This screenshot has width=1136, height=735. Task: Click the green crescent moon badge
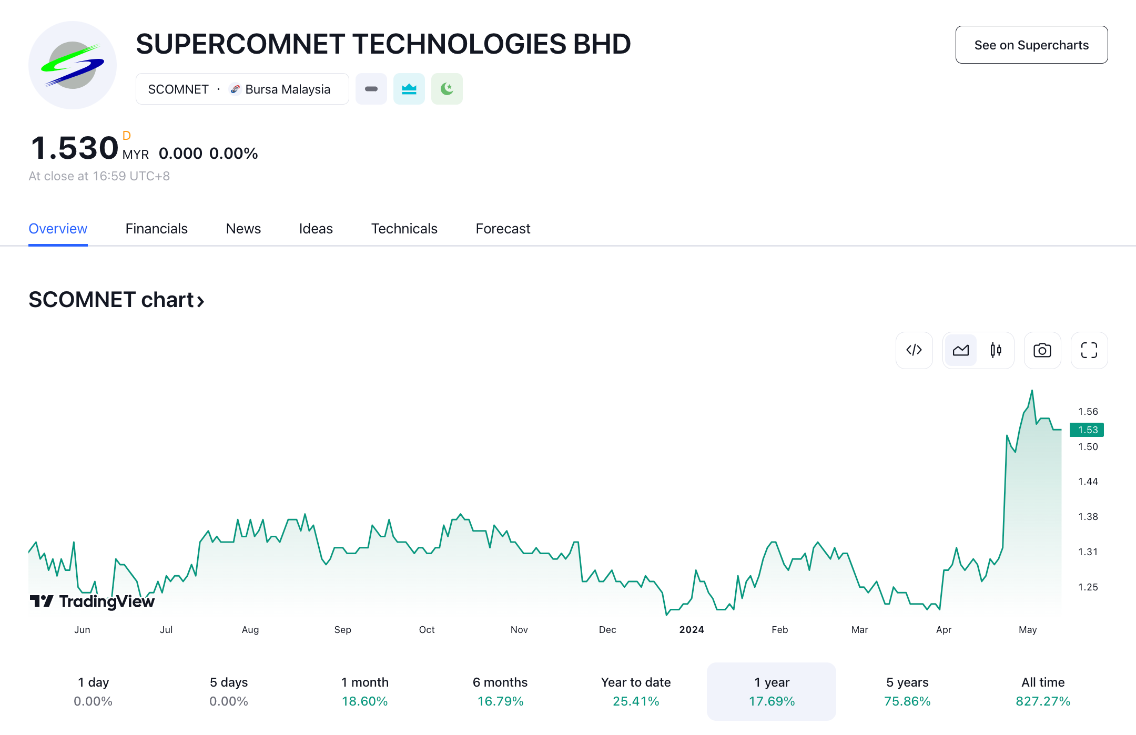coord(447,89)
